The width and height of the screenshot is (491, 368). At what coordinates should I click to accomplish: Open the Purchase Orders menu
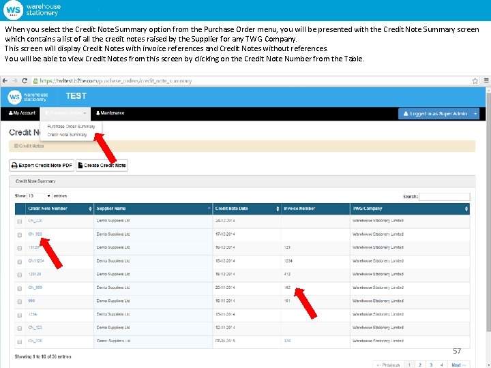pos(65,113)
